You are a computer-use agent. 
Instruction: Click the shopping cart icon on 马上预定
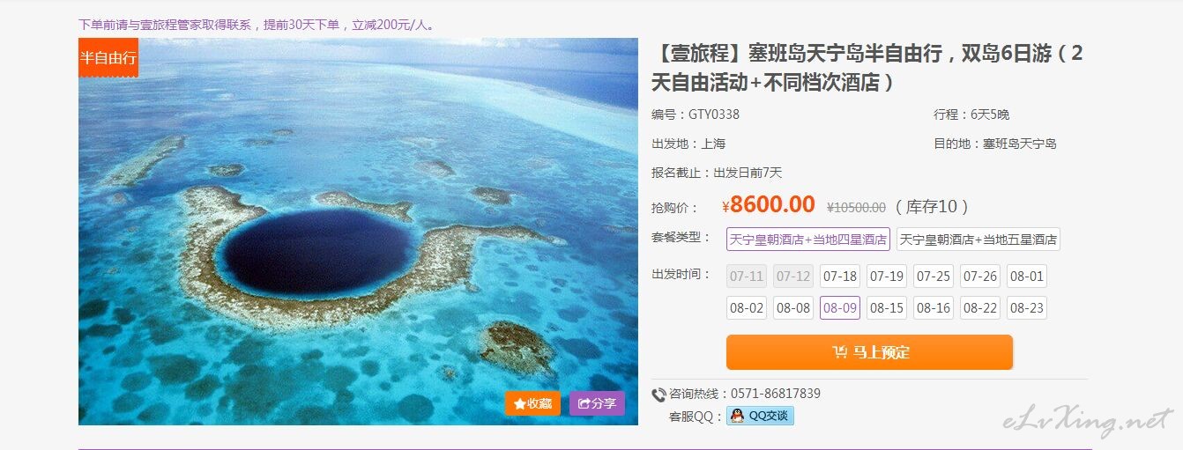[x=840, y=352]
